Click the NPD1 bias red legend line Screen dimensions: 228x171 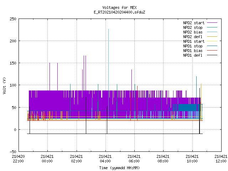click(212, 51)
